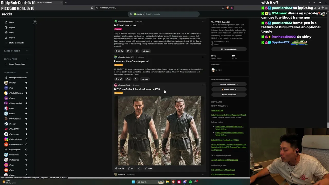Create Custom Feed from the sidebar
329x185 pixels.
pyautogui.click(x=15, y=64)
